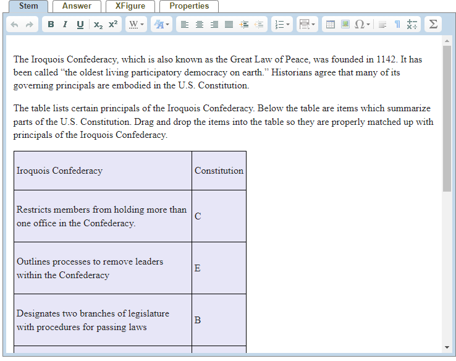Open the XFigure tab
The image size is (456, 361).
[x=130, y=6]
